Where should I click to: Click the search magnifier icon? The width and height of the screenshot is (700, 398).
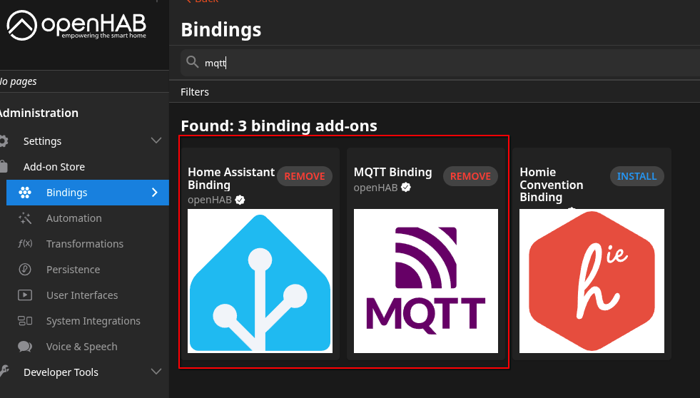[x=193, y=62]
